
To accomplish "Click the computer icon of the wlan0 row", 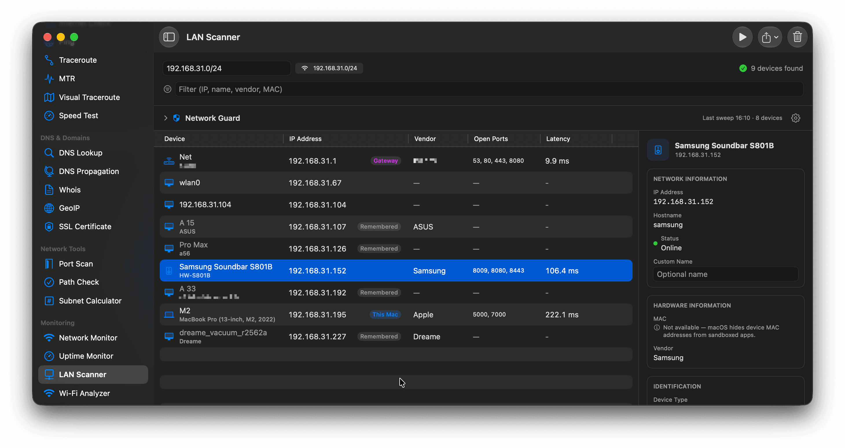I will [169, 183].
